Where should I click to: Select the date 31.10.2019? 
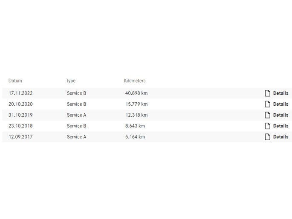tap(20, 115)
